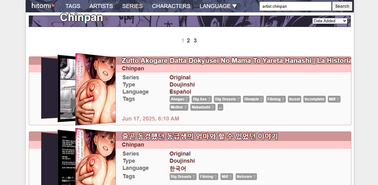Click the Filming tag in the Korean entry

[208, 177]
